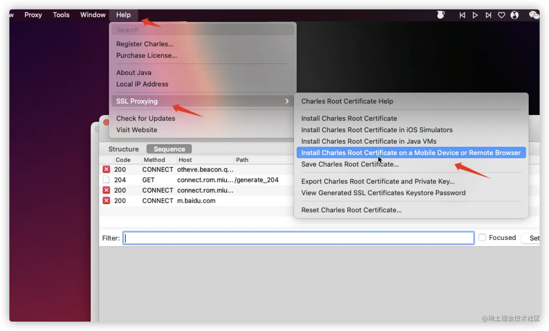Select Save Charles Root Certificate... option
This screenshot has width=549, height=331.
[350, 164]
